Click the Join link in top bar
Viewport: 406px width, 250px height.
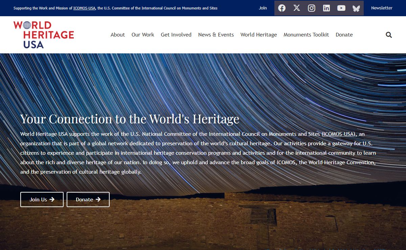pyautogui.click(x=263, y=8)
